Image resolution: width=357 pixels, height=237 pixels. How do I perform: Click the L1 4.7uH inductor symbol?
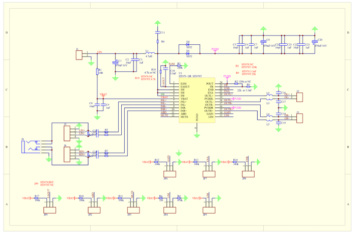click(150, 53)
